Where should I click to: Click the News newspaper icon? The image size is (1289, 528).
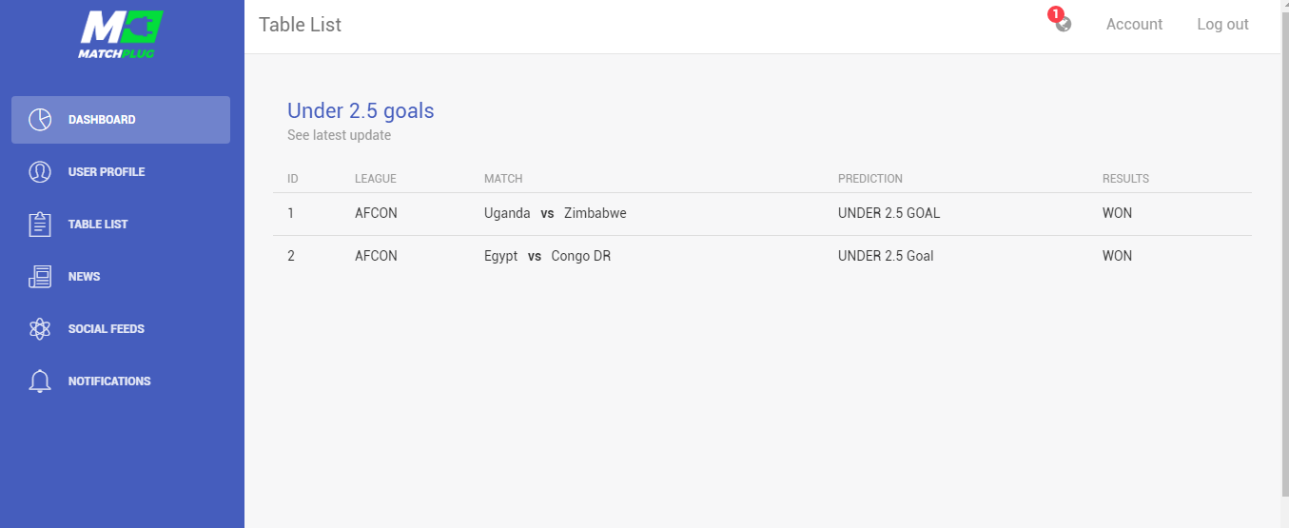pyautogui.click(x=40, y=277)
